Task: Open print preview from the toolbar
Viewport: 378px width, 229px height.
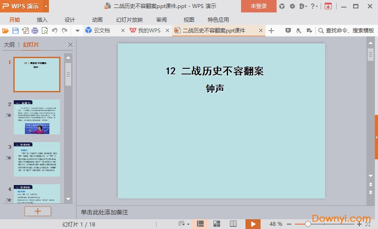Action: click(45, 31)
